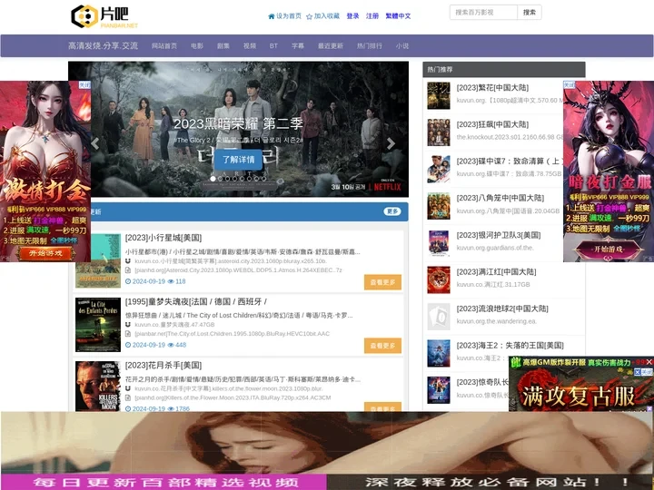Open [2023]狂飙[中国大陆] in 热门推荐
The image size is (654, 490).
(492, 124)
